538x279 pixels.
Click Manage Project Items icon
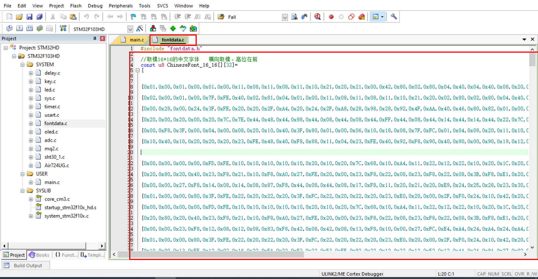pos(153,28)
